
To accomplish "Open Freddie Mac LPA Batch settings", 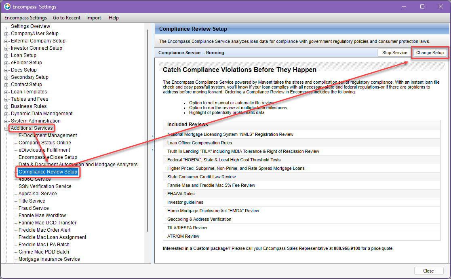I will 44,245.
